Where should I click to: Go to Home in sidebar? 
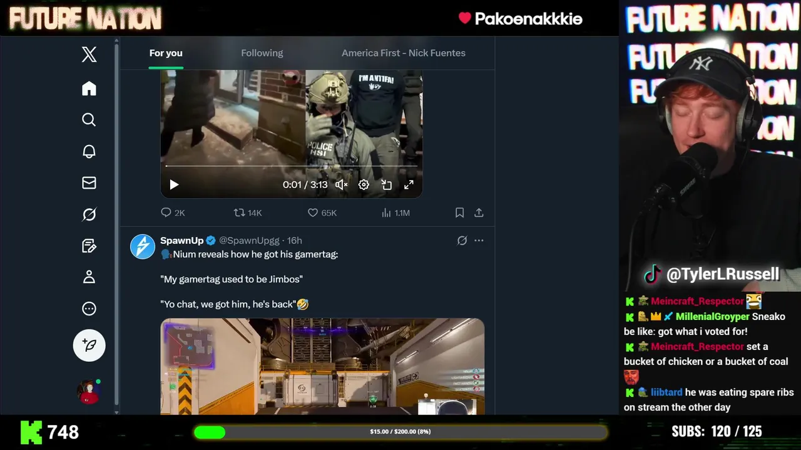tap(89, 88)
